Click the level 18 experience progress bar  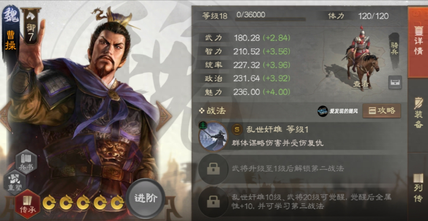tap(270, 19)
